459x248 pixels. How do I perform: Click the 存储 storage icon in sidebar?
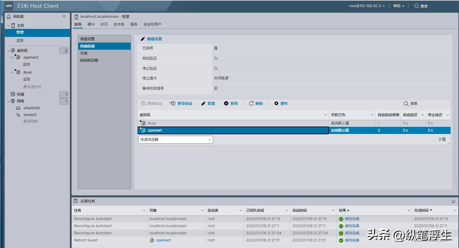[x=13, y=94]
